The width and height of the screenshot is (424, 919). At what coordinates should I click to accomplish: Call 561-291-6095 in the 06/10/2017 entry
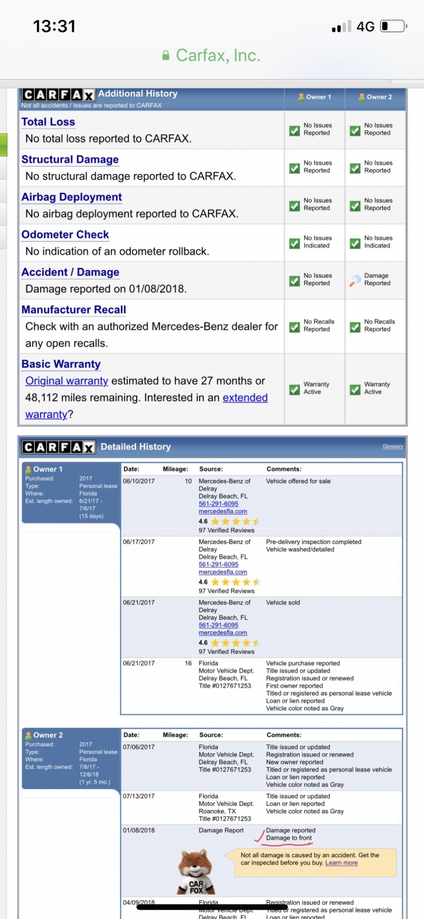pos(218,504)
